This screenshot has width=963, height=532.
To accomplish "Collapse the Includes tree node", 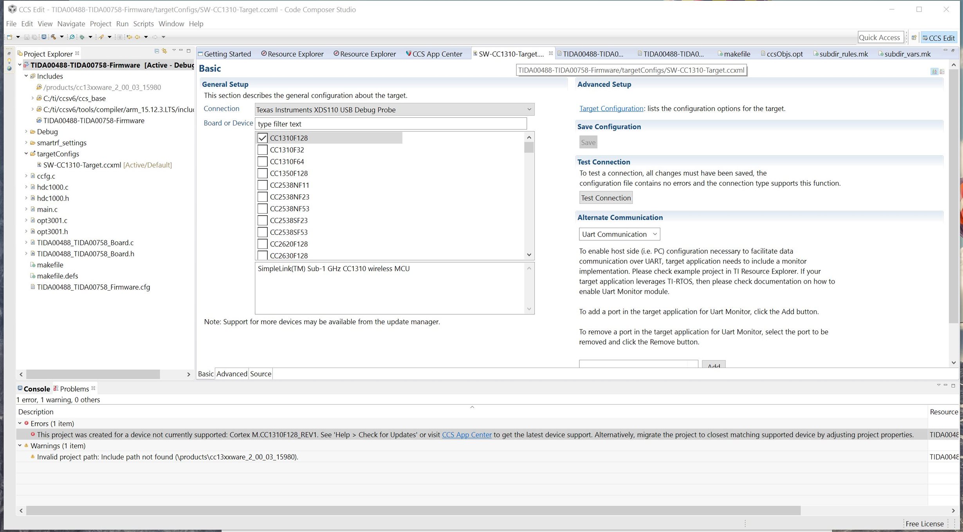I will [26, 76].
